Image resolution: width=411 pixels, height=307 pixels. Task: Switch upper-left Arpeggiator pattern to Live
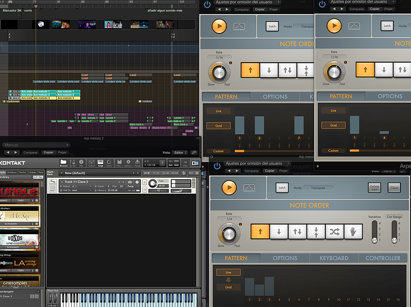tap(219, 111)
